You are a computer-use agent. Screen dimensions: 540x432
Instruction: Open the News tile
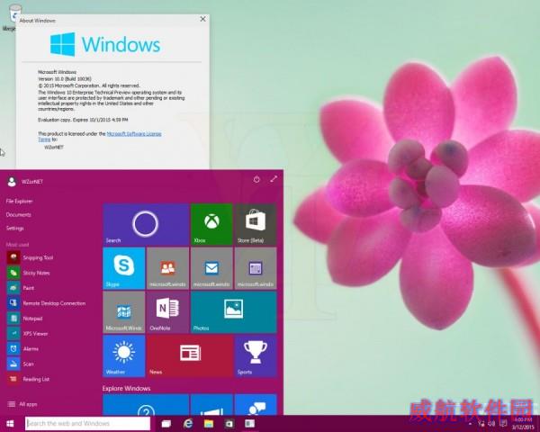190,356
